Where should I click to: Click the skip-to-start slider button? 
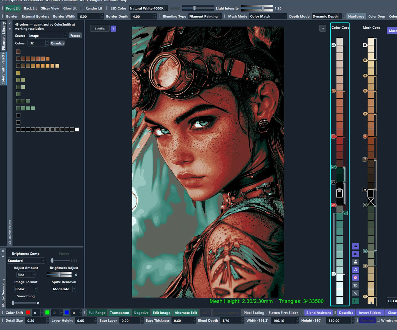click(x=355, y=246)
